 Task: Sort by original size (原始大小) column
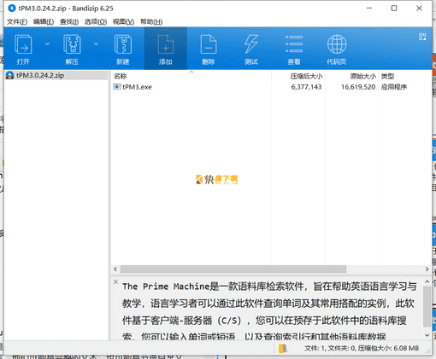[x=363, y=76]
